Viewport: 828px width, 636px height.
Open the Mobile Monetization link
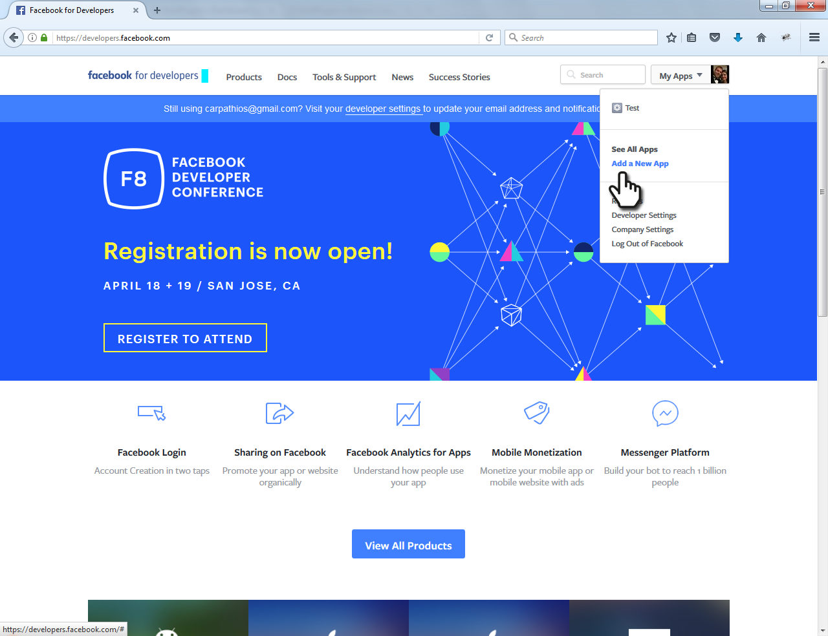coord(537,452)
